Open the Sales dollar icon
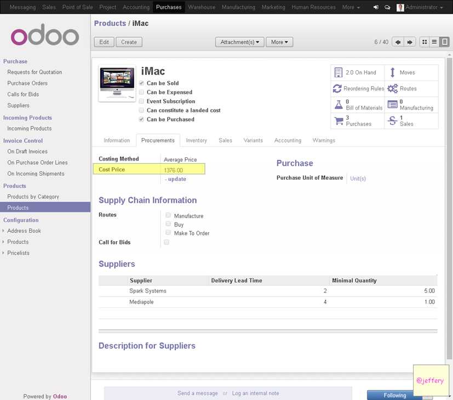453x400 pixels. 392,121
